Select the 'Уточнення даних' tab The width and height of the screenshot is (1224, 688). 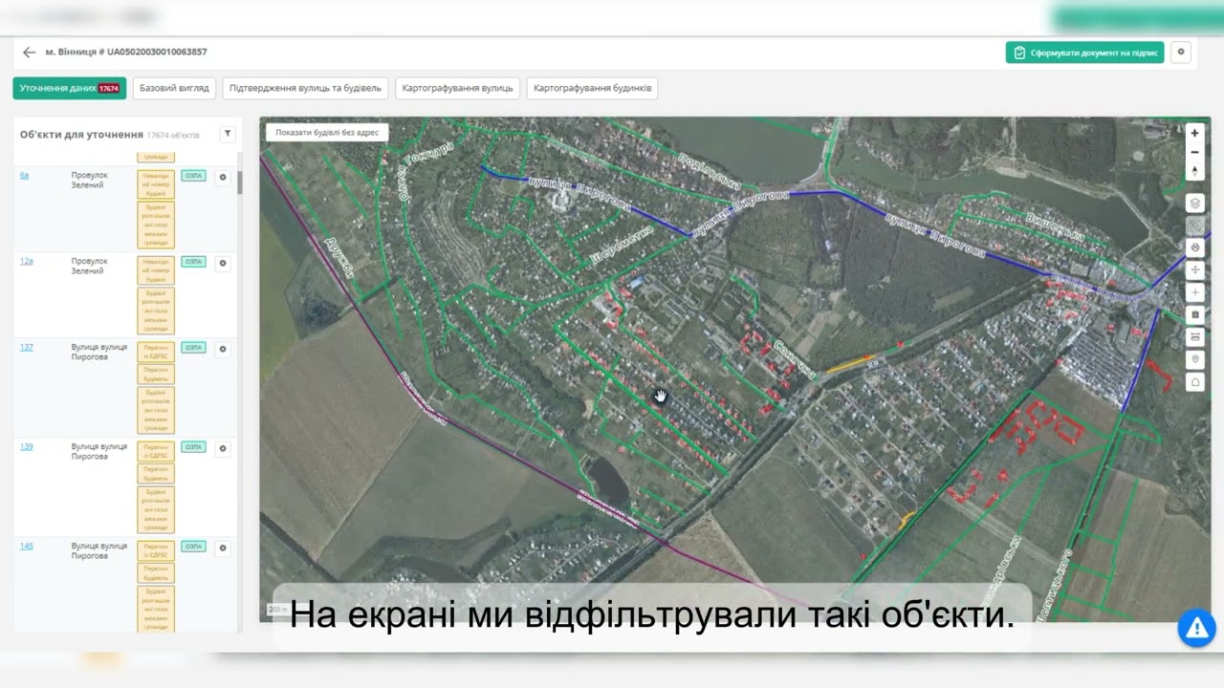(69, 88)
